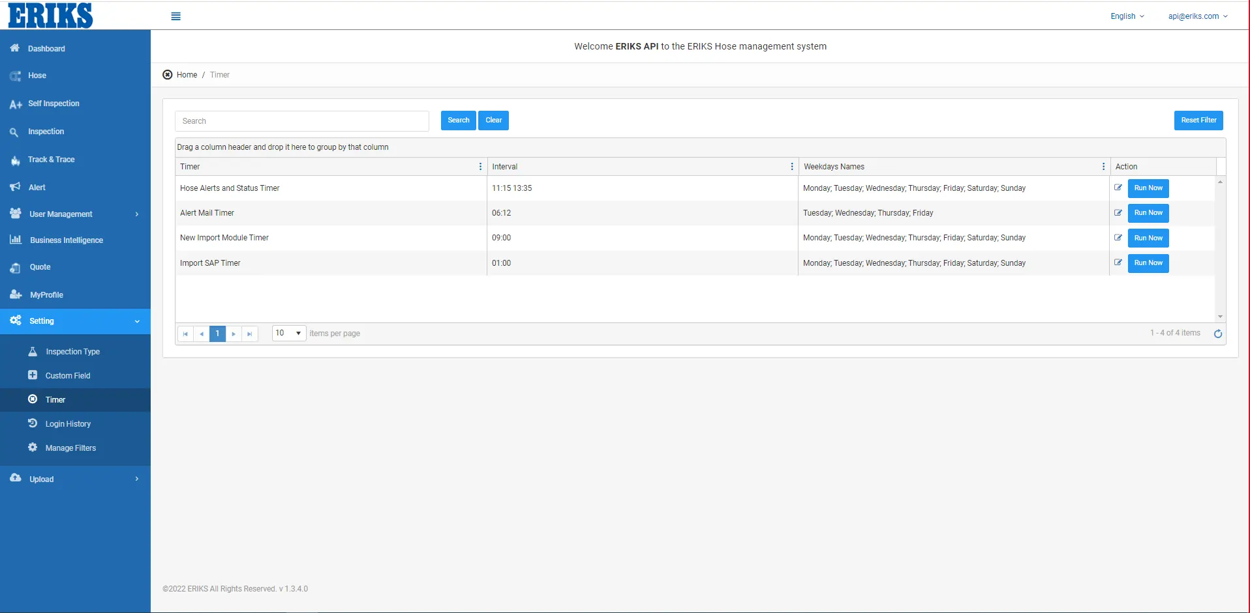Click the Hose icon in sidebar
This screenshot has width=1250, height=613.
coord(15,76)
